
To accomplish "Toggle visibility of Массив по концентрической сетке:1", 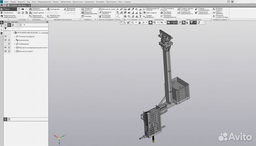I will 6,48.
